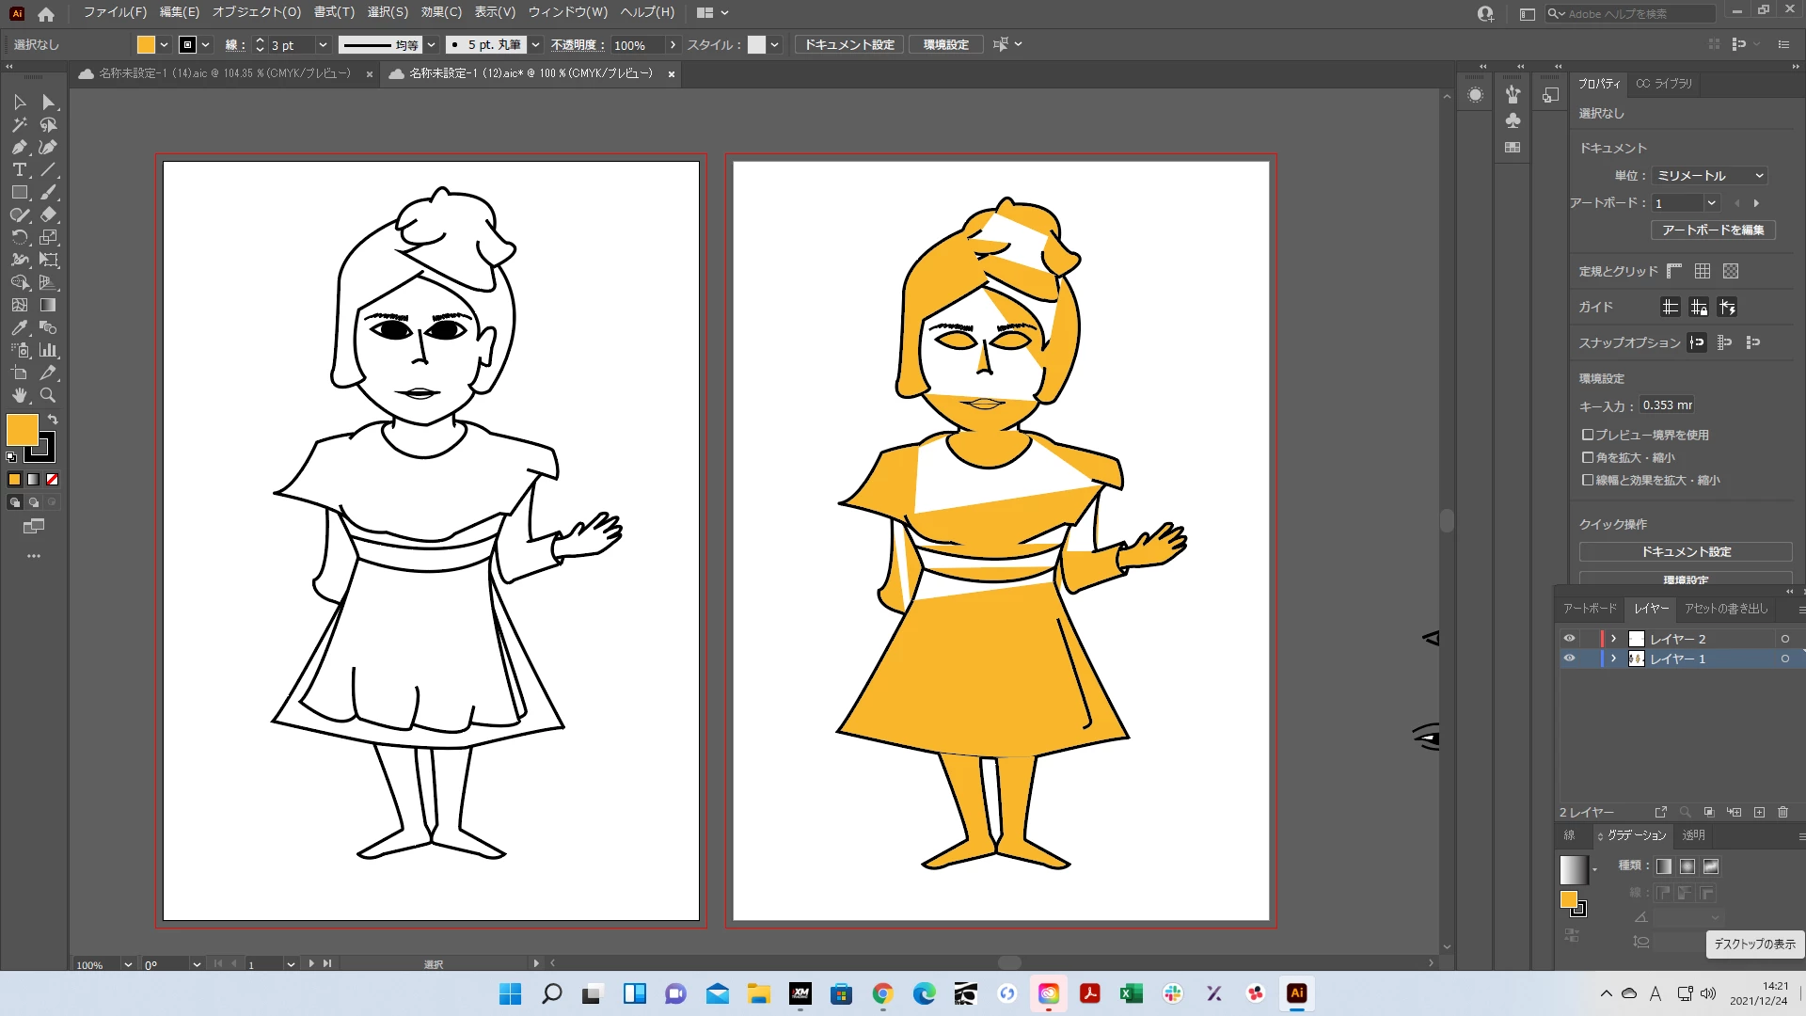Viewport: 1806px width, 1016px height.
Task: Open the 単位 ミリメートル dropdown
Action: [x=1709, y=176]
